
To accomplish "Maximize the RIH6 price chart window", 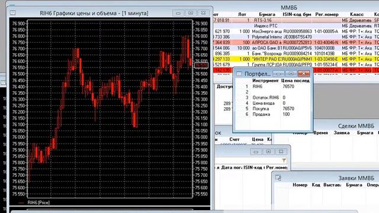I will coord(191,13).
